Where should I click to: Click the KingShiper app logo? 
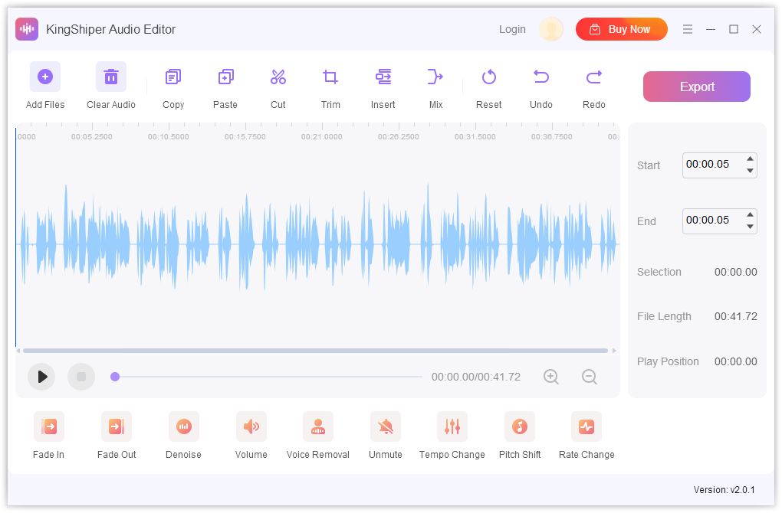26,29
